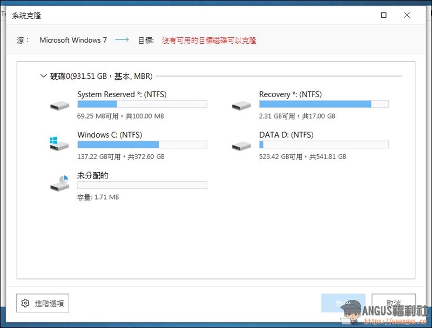Click the unallocated space pie-chart disk icon

coord(59,183)
